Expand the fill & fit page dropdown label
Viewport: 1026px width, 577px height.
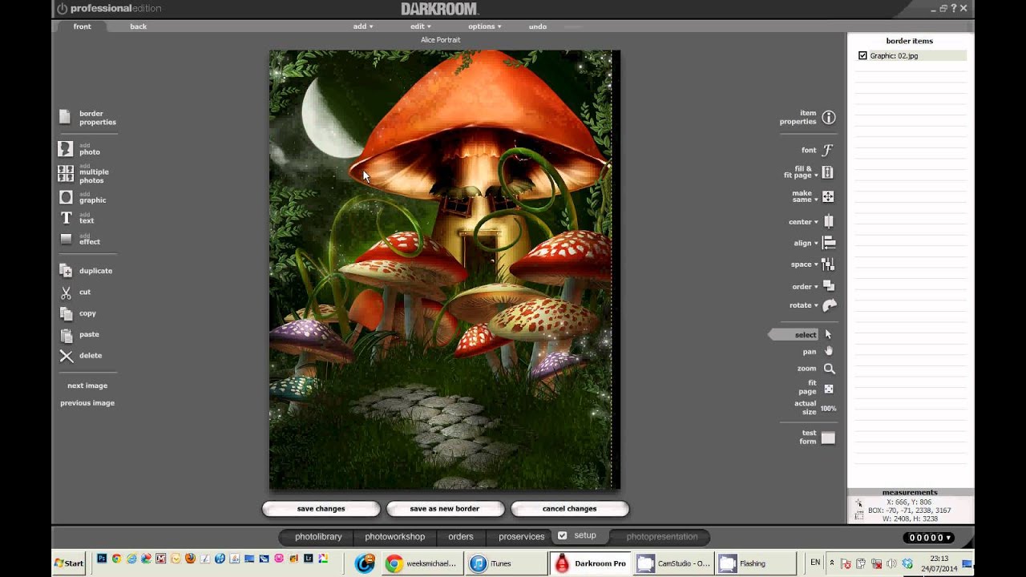click(x=800, y=171)
